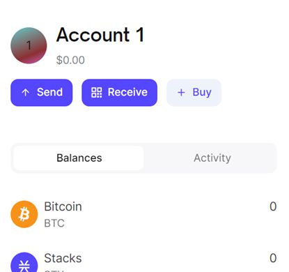This screenshot has height=272, width=289.
Task: Open the Send button
Action: (x=42, y=93)
